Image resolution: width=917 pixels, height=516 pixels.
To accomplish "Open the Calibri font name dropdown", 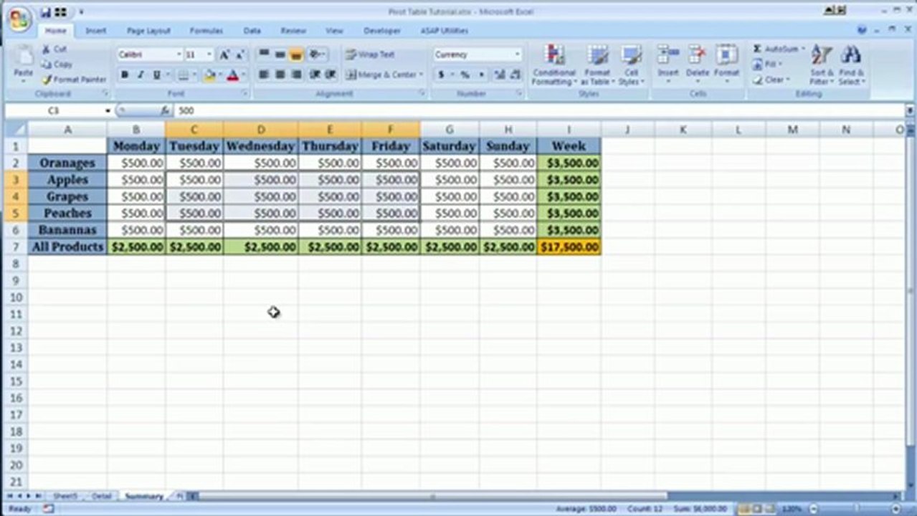I will (179, 54).
